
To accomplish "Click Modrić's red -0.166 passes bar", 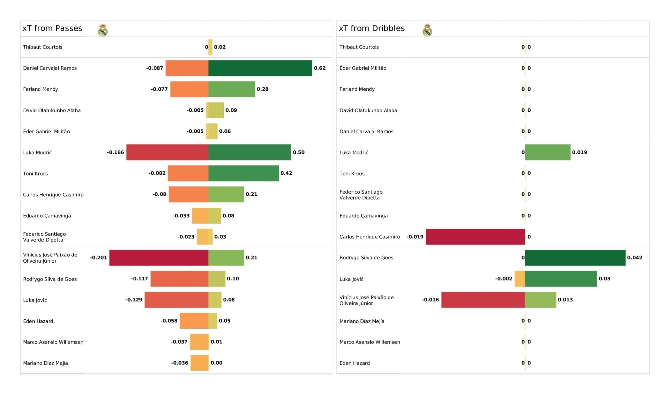I will pos(167,152).
